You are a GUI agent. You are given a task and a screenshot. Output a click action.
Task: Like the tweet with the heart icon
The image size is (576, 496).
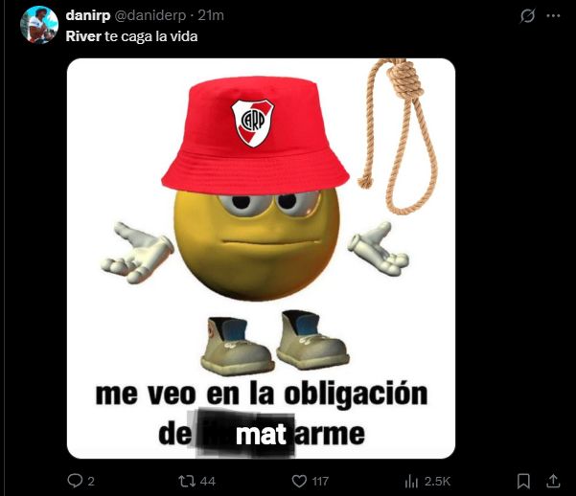[x=299, y=481]
